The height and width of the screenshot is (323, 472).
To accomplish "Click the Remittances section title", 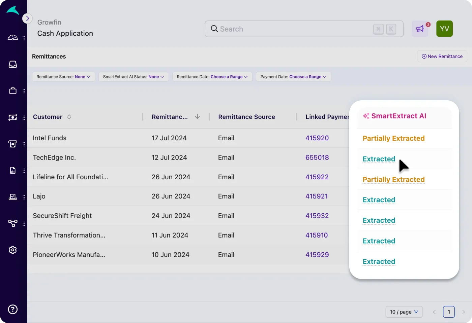I will point(49,57).
